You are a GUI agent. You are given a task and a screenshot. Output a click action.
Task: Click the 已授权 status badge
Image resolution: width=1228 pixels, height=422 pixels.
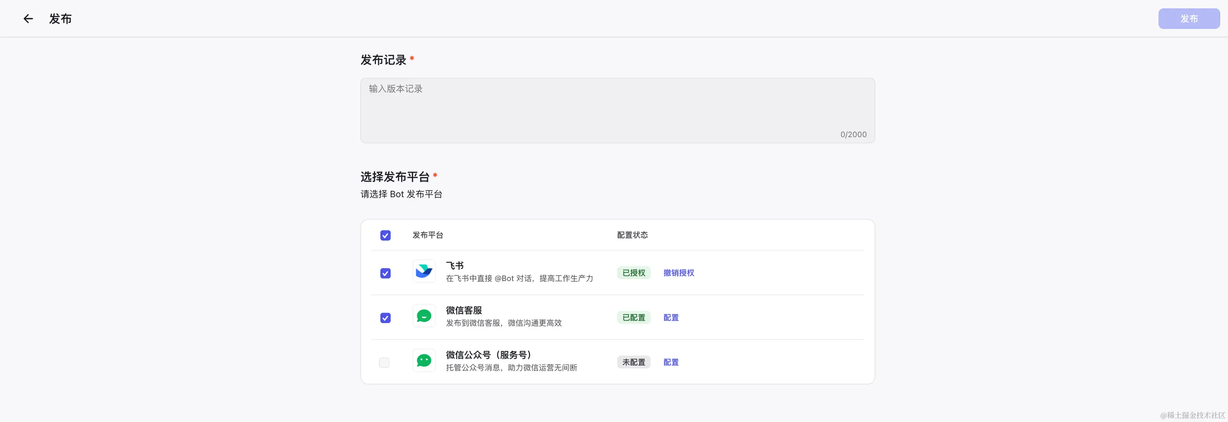[x=633, y=272]
